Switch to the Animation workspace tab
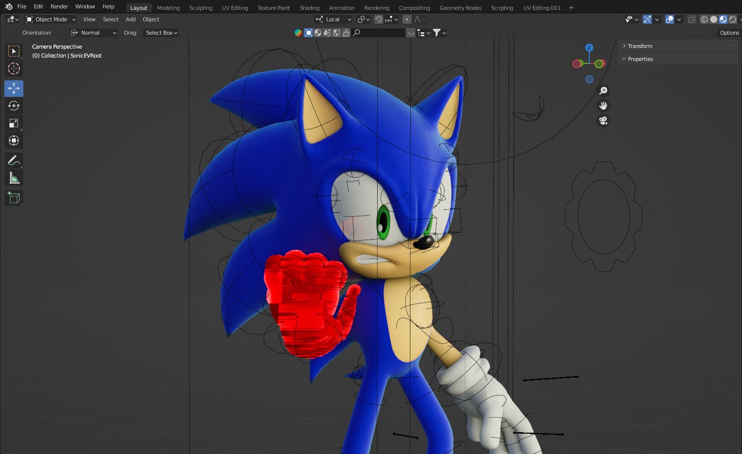 click(x=342, y=8)
